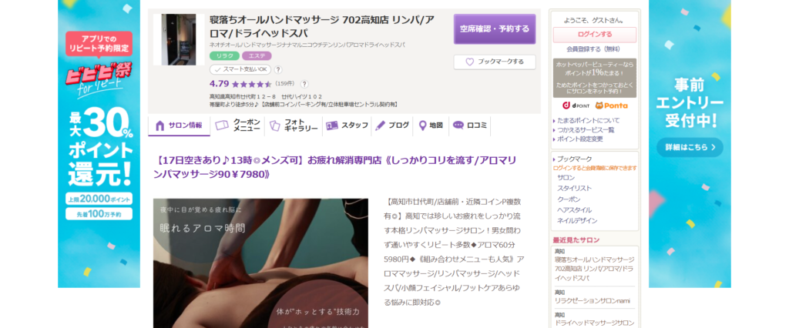Click the 【17日空きあり♪13時◎メンズ可】 catch copy heading
789x328 pixels.
(x=335, y=167)
